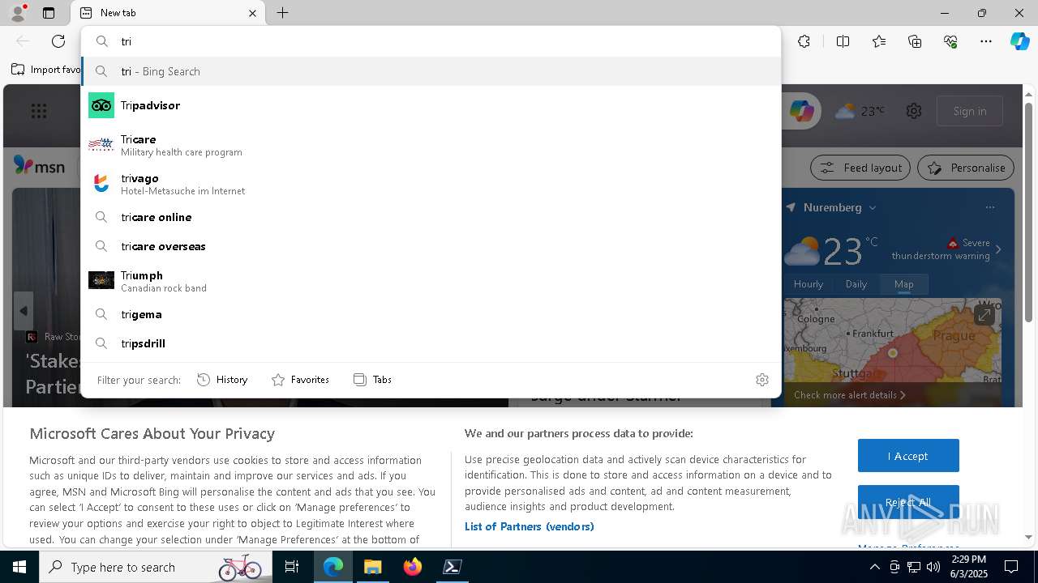Select the 'tri - Bing Search' suggestion
Viewport: 1038px width, 583px height.
tap(431, 71)
